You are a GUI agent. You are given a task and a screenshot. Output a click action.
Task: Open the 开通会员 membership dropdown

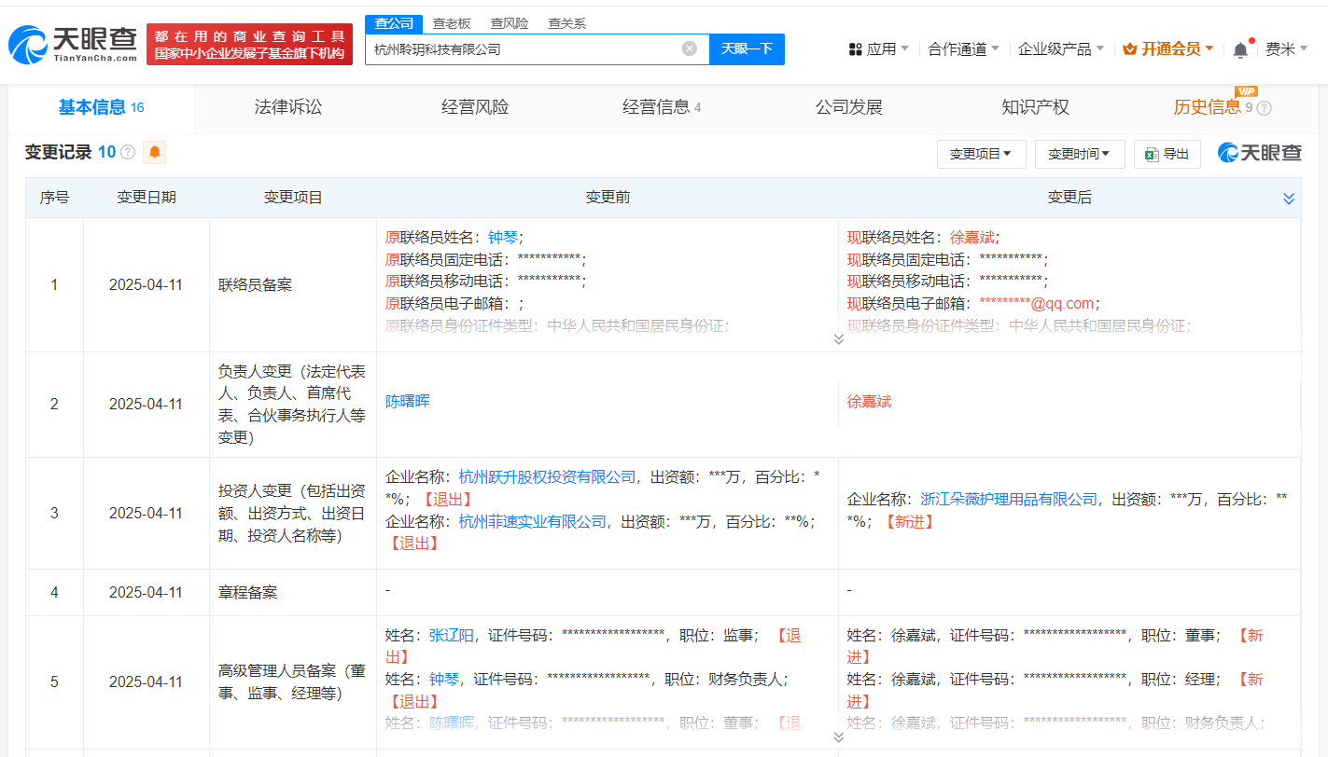click(x=1168, y=49)
